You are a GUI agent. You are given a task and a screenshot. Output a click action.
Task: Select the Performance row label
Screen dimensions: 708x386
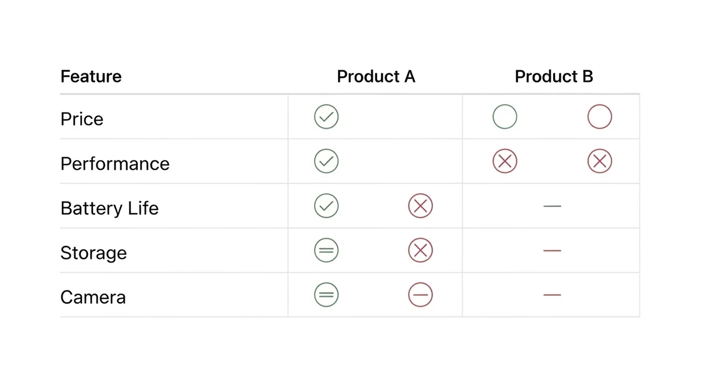click(x=115, y=164)
